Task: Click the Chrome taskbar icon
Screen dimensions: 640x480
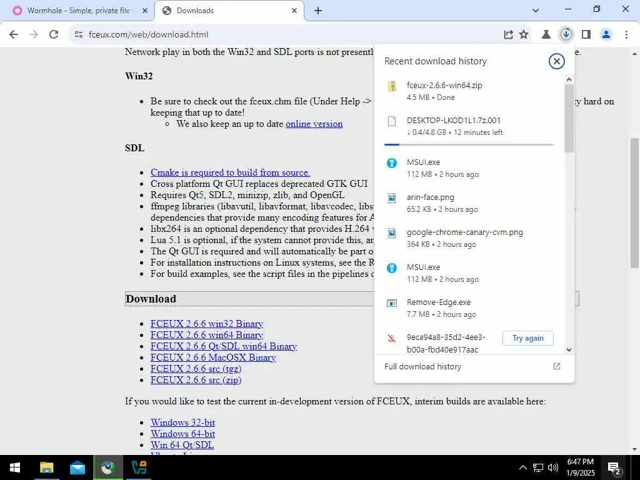Action: (x=108, y=467)
